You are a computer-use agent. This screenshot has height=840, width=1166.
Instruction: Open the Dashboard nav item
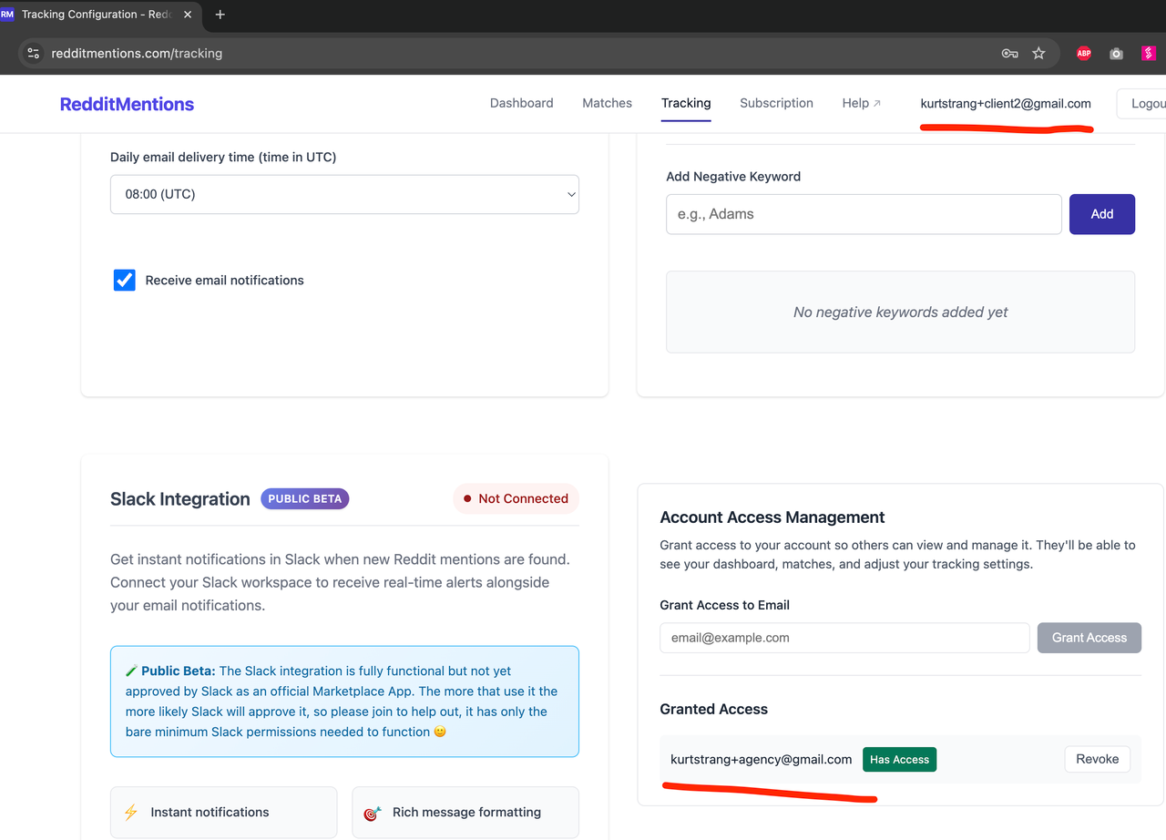point(522,103)
